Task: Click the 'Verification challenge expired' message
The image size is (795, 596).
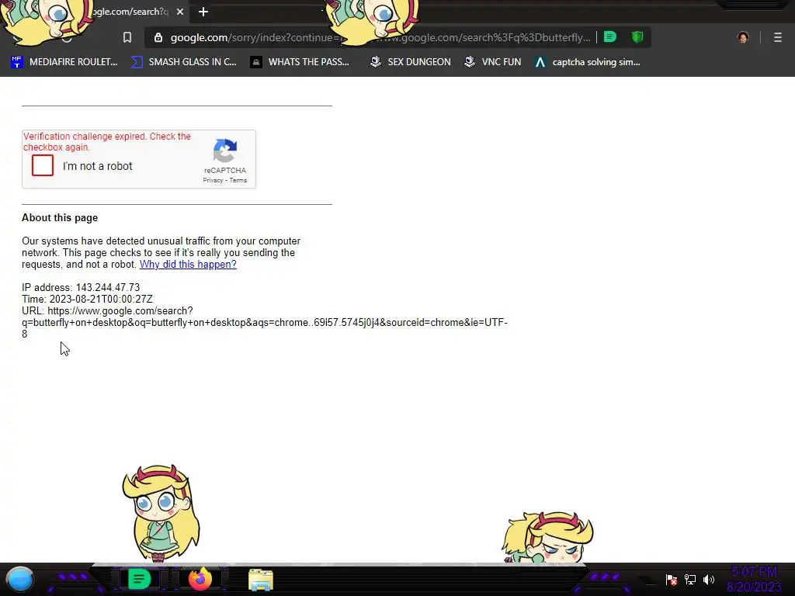Action: coord(107,142)
